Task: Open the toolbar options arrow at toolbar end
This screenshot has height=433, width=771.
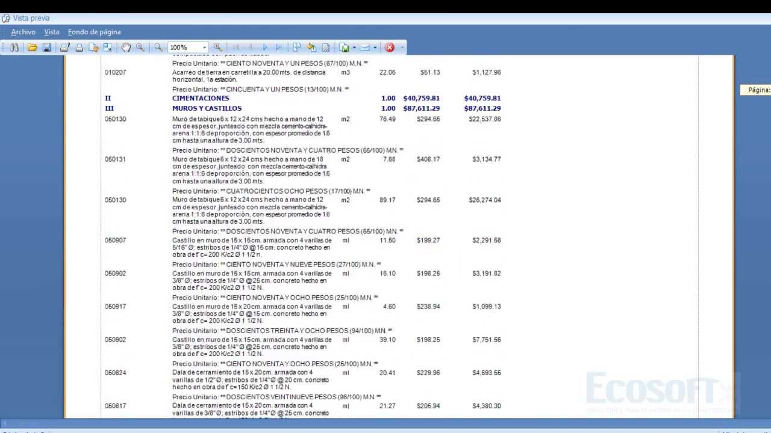Action: point(402,48)
